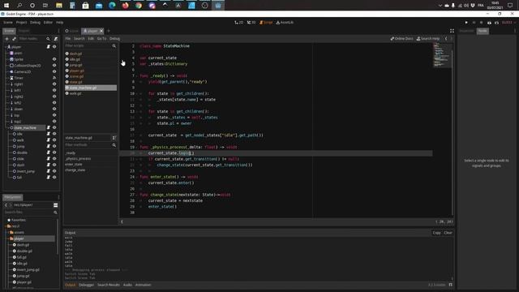Close the player scene tab
The height and width of the screenshot is (292, 519).
(101, 31)
